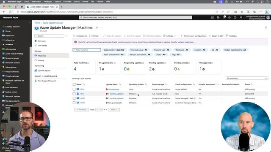
Task: Open Azure directories and subscriptions filter icon
Action: click(x=218, y=17)
